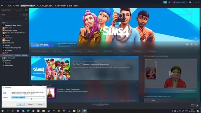
Task: Click Обзор browse button in Run dialog
Action: 40,104
